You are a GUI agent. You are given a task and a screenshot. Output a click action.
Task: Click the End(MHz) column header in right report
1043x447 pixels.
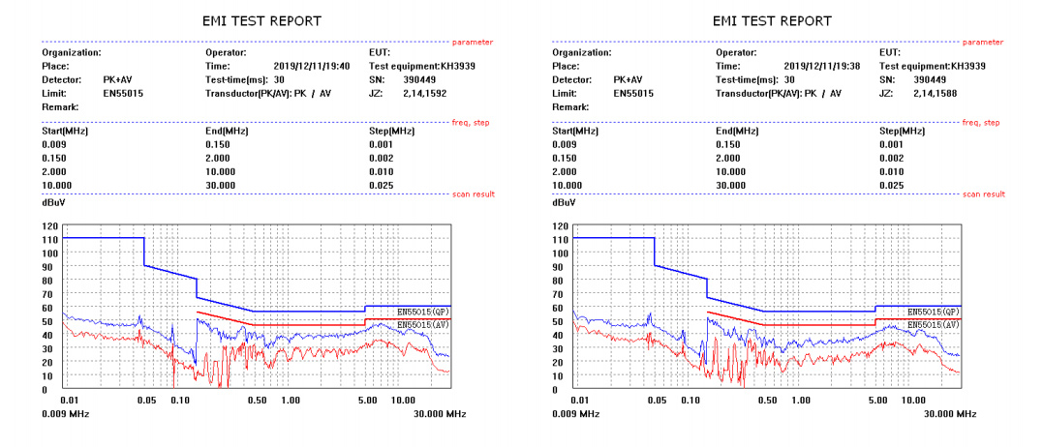[739, 131]
